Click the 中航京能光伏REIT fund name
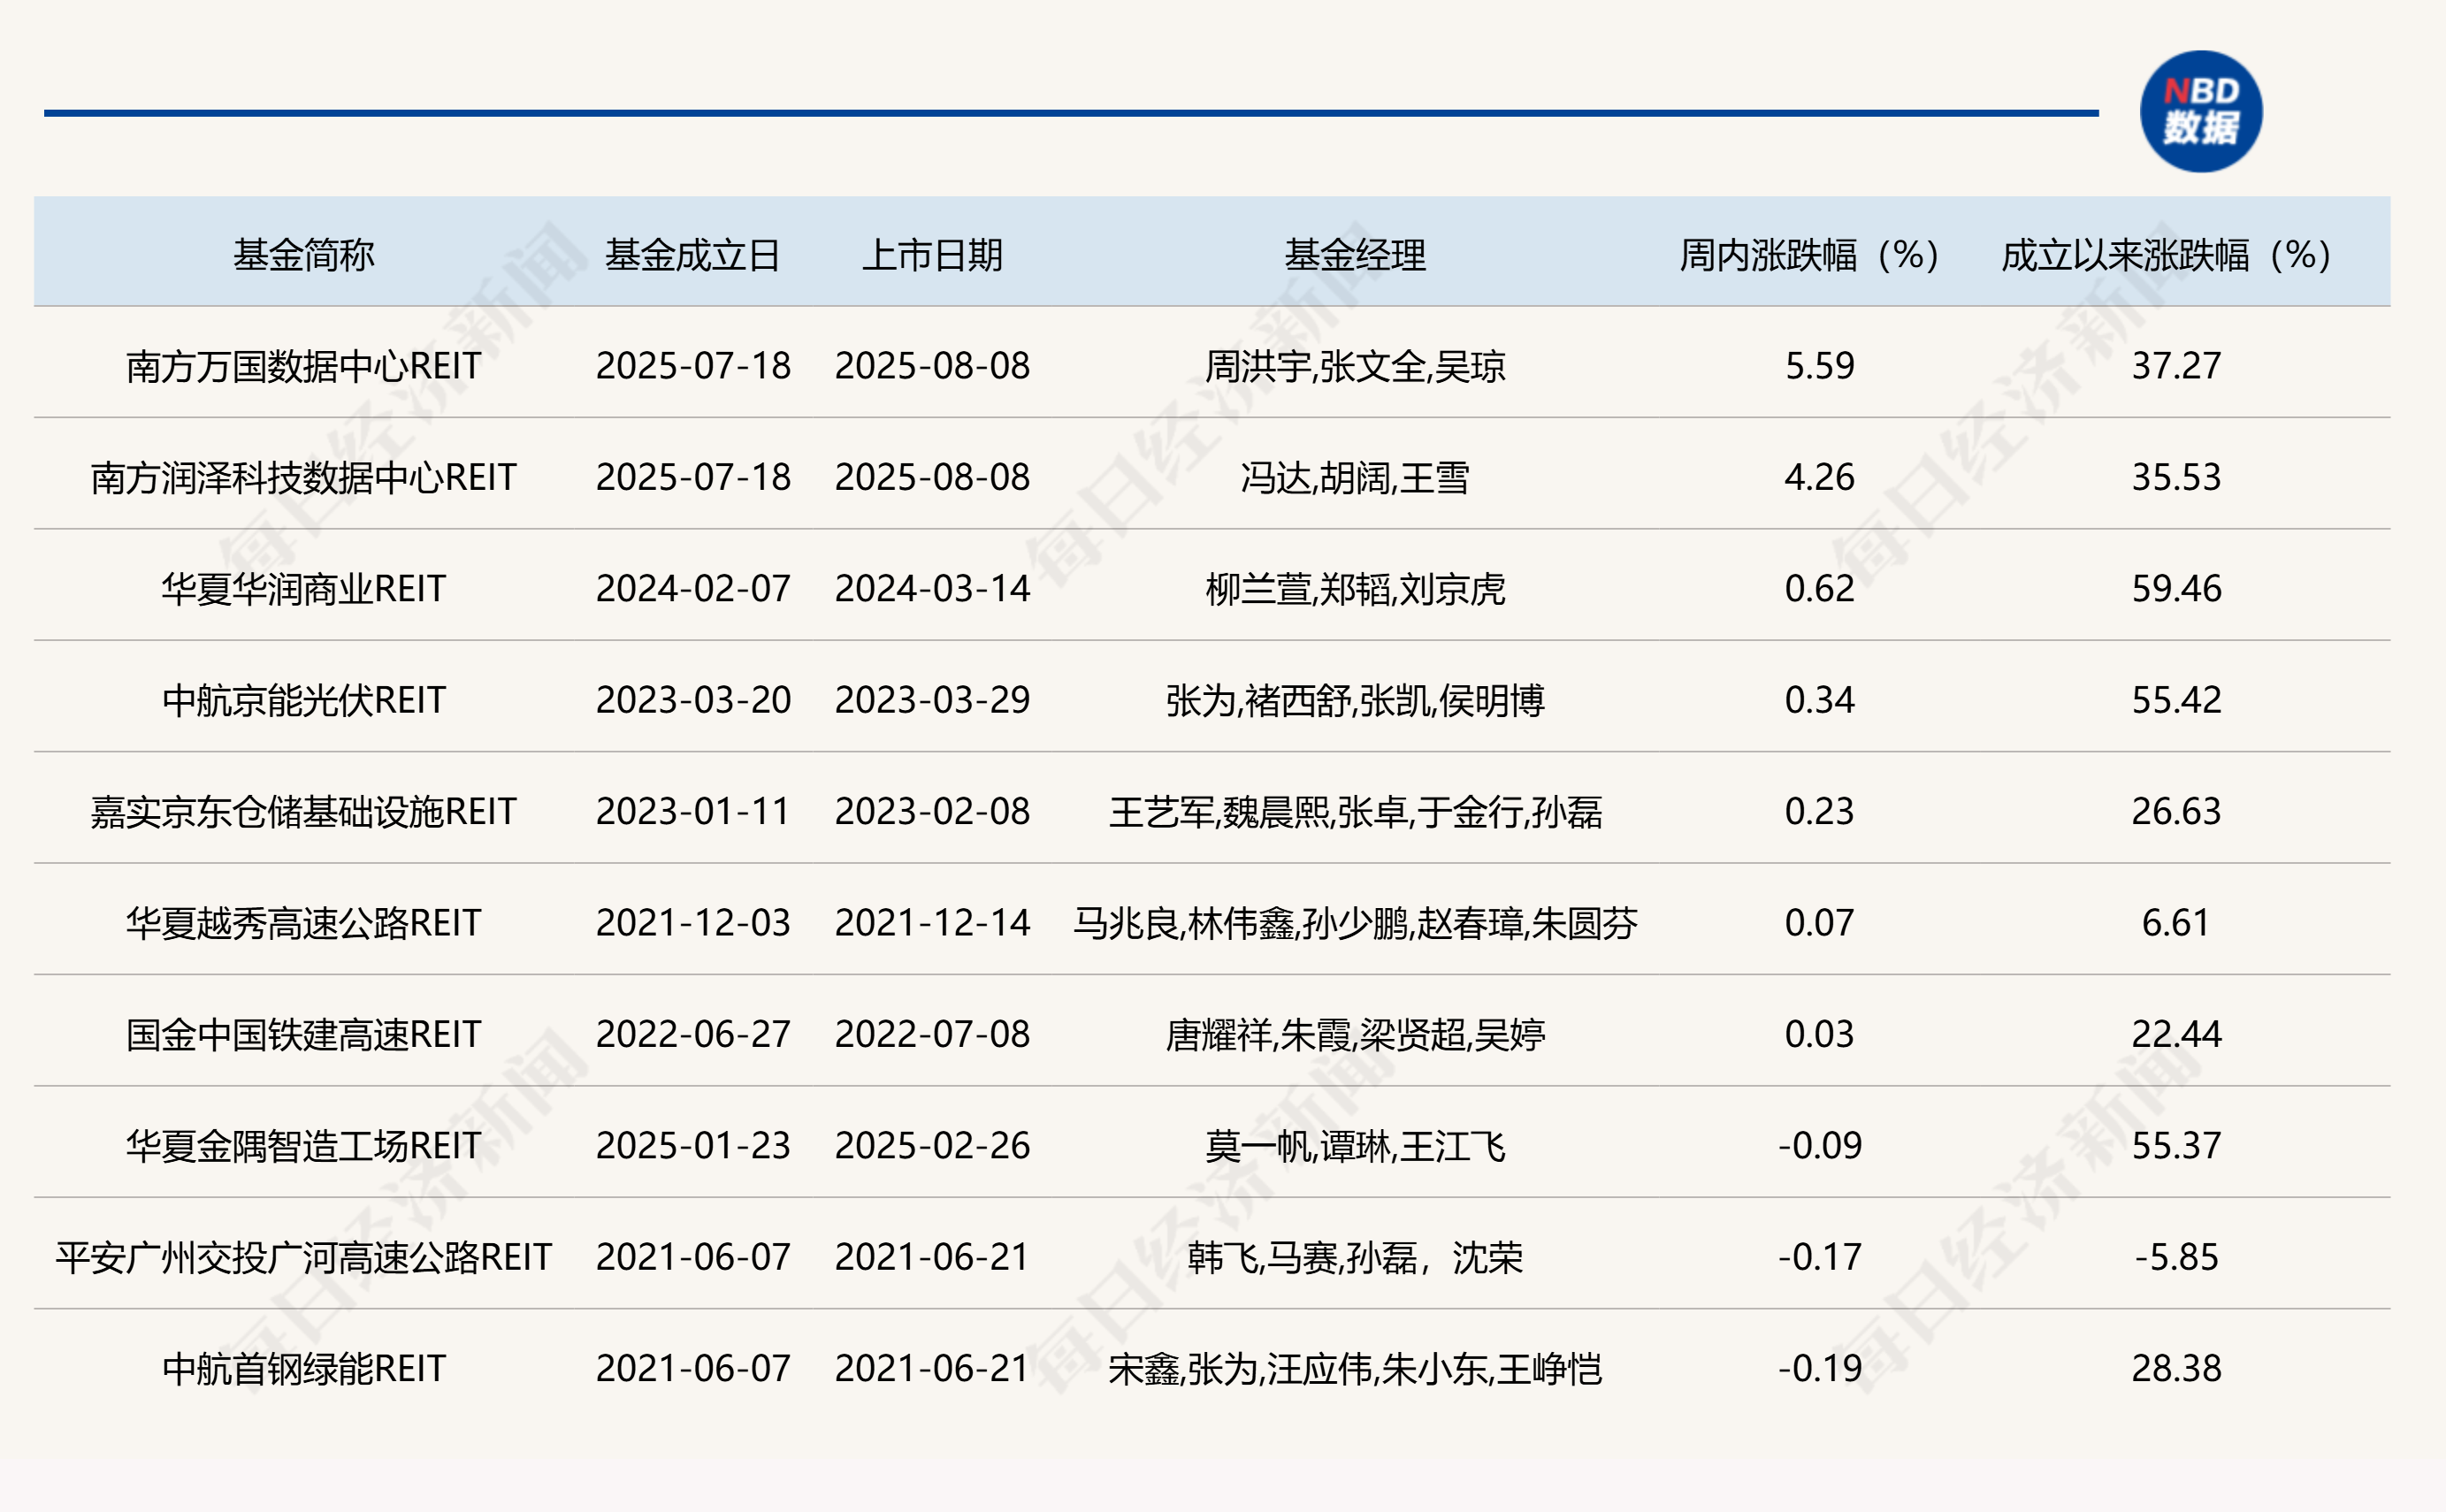This screenshot has width=2446, height=1512. tap(303, 700)
